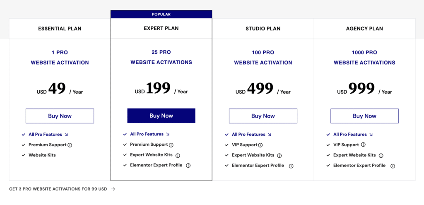Click Buy Now under Studio plan
This screenshot has height=205, width=424.
[x=263, y=116]
